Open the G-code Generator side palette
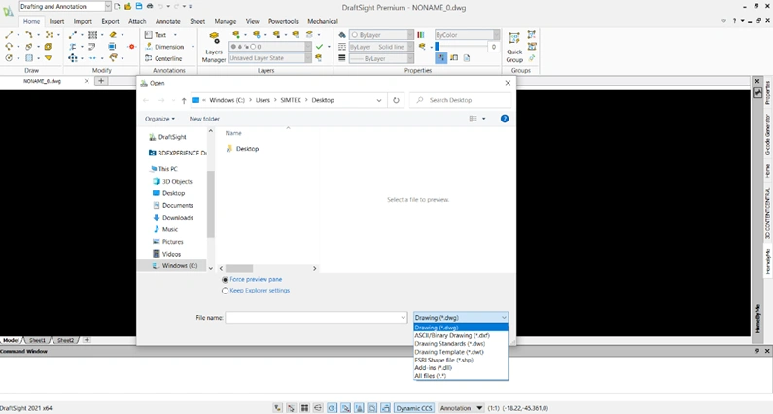Screen dimensions: 773x414 pyautogui.click(x=767, y=134)
